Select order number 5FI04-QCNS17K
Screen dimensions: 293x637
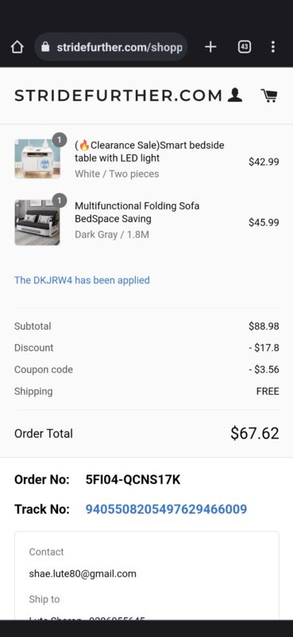tap(133, 480)
